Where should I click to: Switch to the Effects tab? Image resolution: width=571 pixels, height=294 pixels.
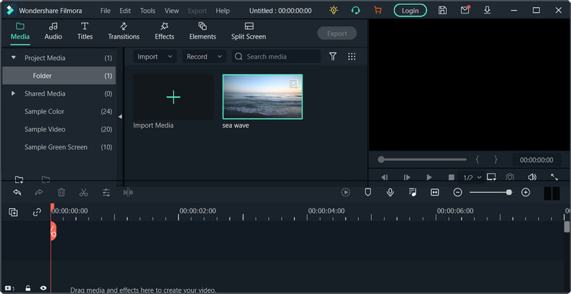164,31
